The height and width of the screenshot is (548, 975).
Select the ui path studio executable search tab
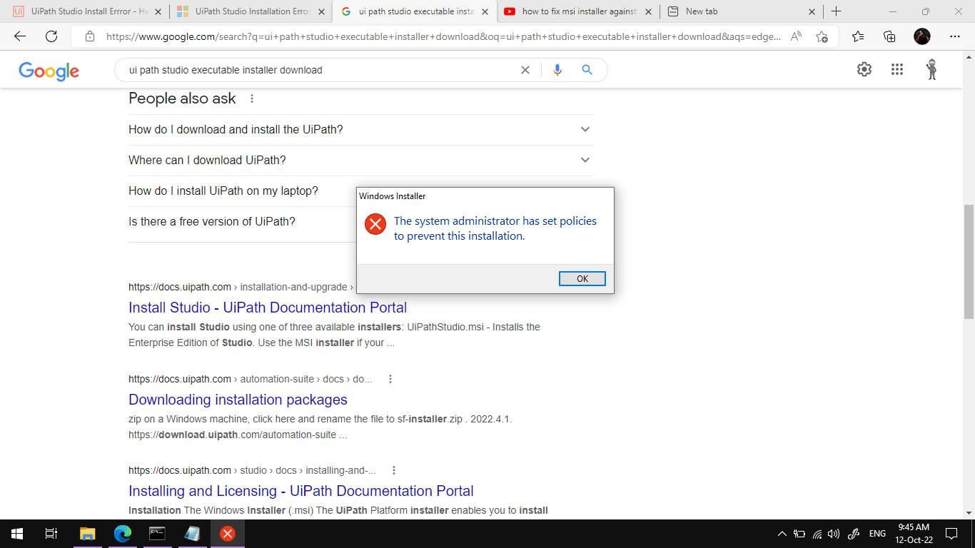(415, 11)
